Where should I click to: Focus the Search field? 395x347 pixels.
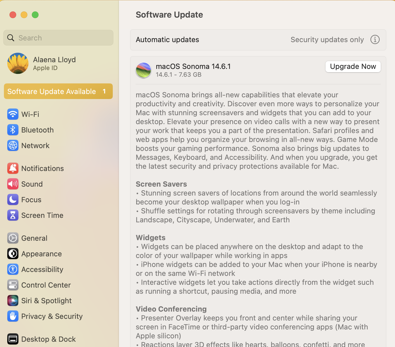58,38
